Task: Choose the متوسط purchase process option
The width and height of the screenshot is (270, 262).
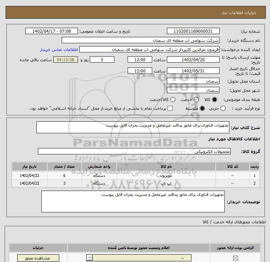Action: click(202, 108)
